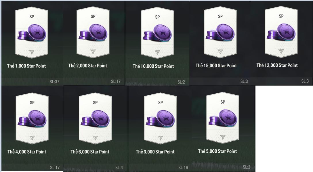Click the SL:37 quantity indicator
Viewport: 313px width, 172px height.
(x=54, y=82)
